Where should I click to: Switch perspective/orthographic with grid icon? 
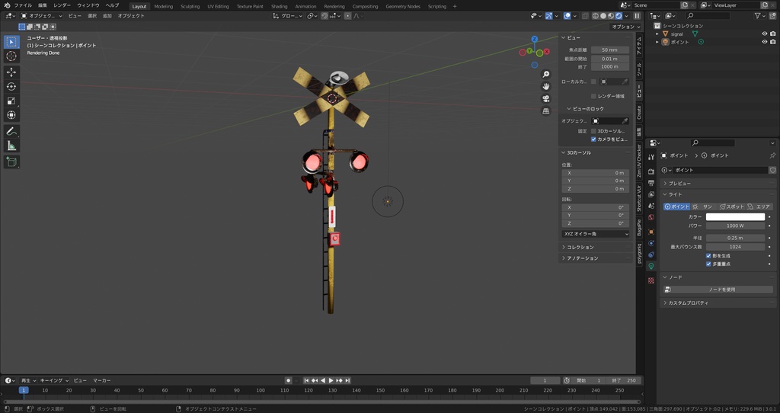pyautogui.click(x=545, y=111)
